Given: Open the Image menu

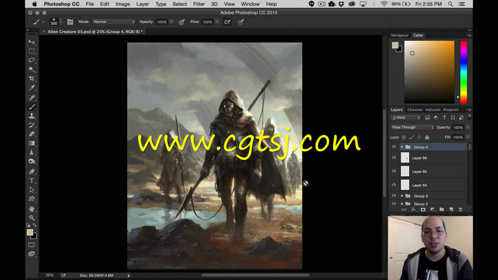Looking at the screenshot, I should 123,4.
